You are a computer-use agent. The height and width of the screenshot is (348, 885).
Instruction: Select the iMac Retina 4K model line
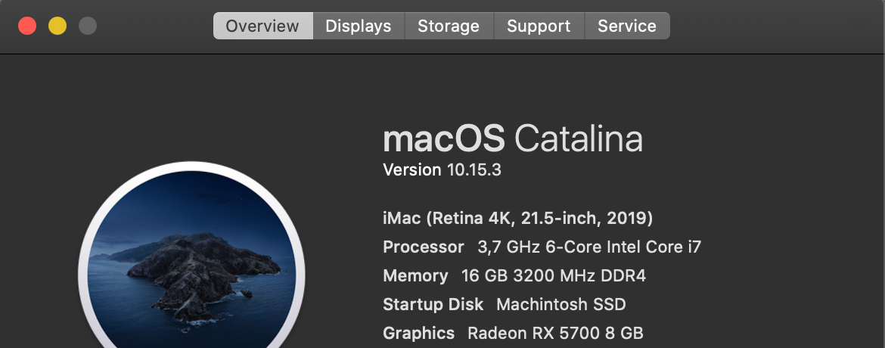point(517,218)
